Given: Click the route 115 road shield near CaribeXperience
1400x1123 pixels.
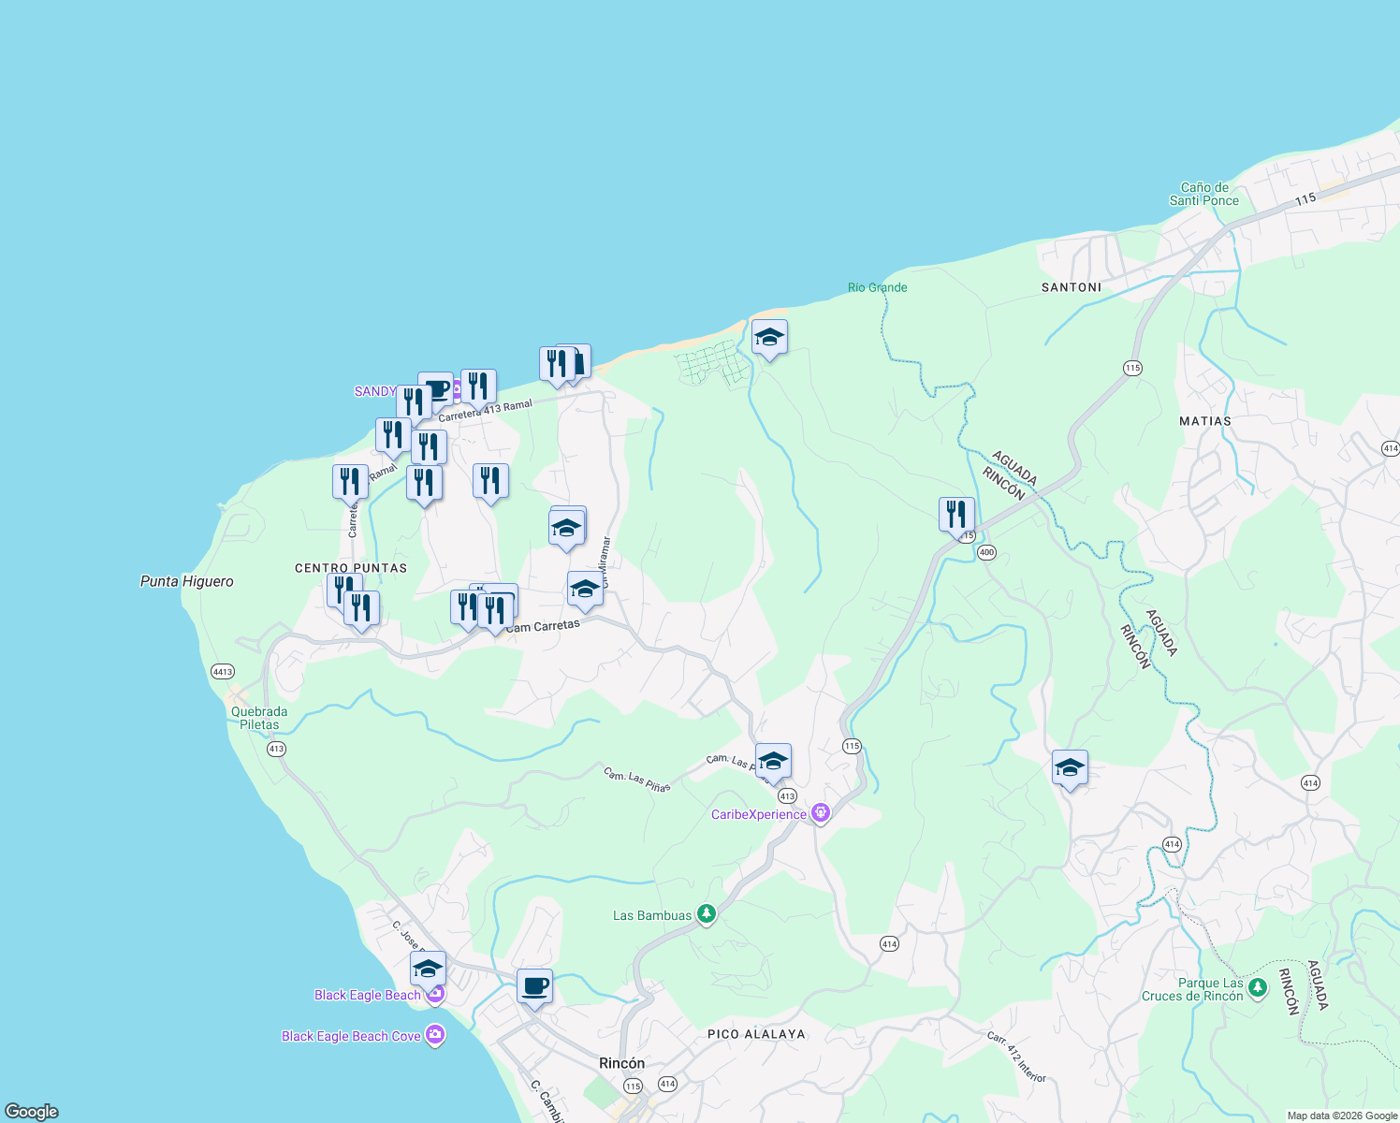Looking at the screenshot, I should coord(853,747).
